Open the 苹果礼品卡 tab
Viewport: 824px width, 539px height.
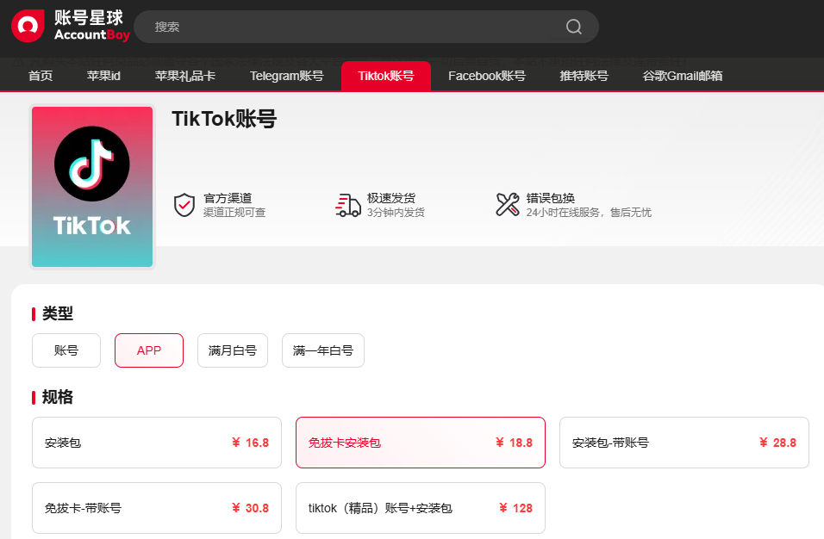185,76
